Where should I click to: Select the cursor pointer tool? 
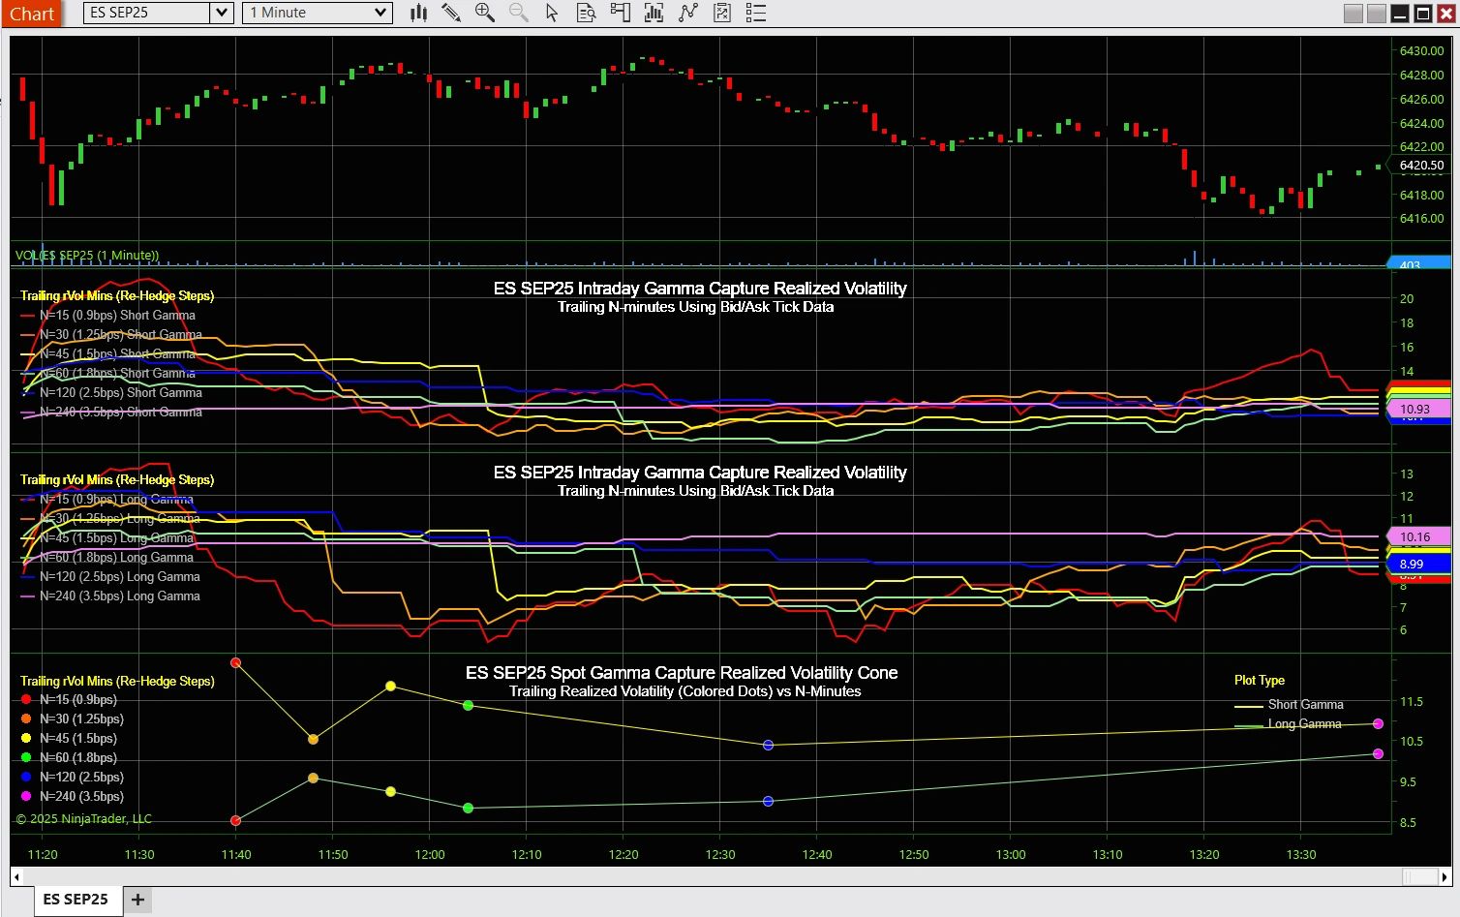(552, 13)
